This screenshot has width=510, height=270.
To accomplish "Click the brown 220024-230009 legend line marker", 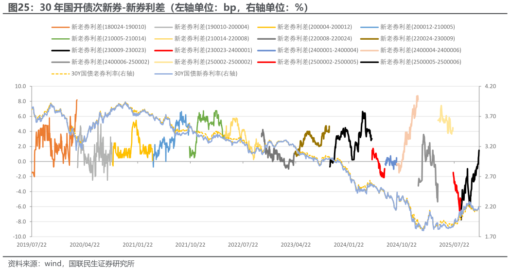I will tap(369, 39).
